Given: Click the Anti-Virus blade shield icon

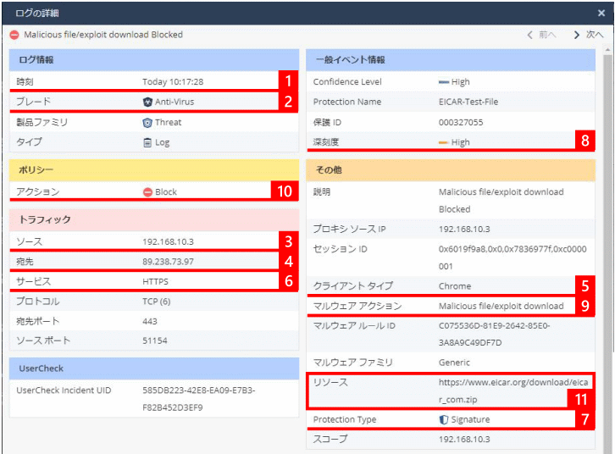Looking at the screenshot, I should pos(147,102).
